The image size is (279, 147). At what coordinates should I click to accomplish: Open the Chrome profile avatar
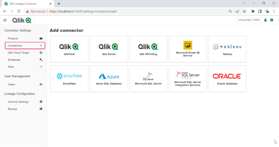(267, 11)
